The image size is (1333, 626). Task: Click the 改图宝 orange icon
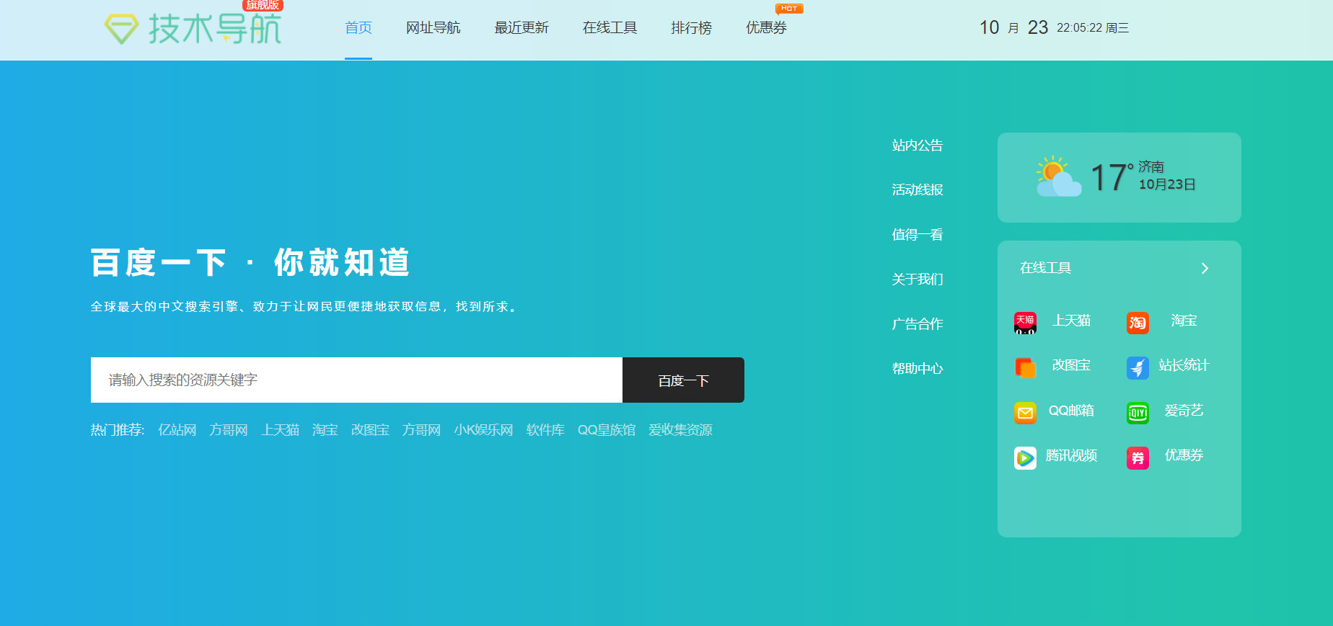point(1025,367)
